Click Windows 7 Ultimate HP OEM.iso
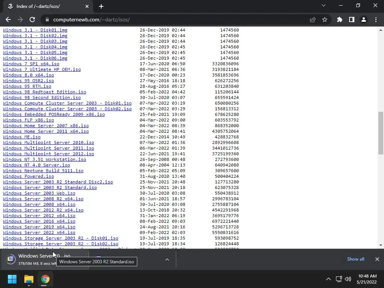384x288 pixels. 42,69
